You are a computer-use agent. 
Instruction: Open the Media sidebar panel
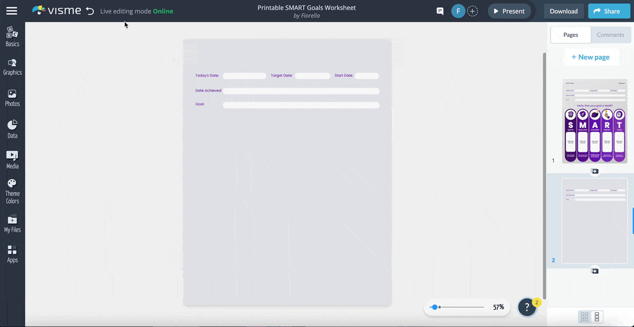(12, 160)
